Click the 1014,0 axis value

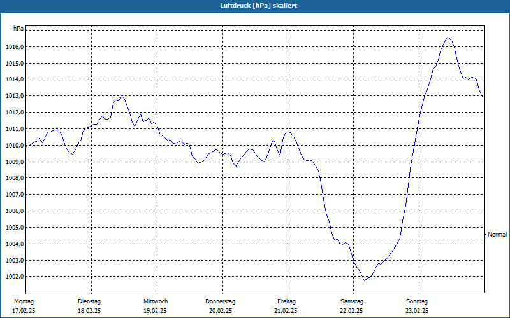tap(15, 79)
